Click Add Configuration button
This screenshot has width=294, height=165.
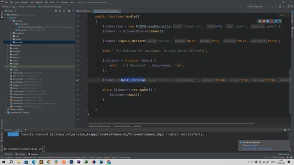click(x=255, y=6)
